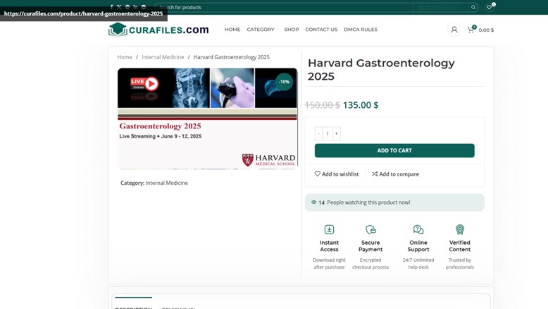This screenshot has width=548, height=309.
Task: Add product to compare
Action: [x=395, y=174]
